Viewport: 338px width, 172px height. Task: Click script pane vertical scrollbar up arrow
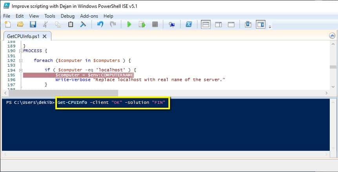tap(333, 43)
